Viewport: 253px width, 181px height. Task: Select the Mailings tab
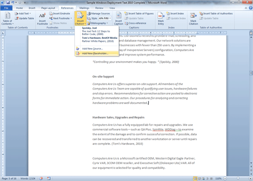click(84, 8)
